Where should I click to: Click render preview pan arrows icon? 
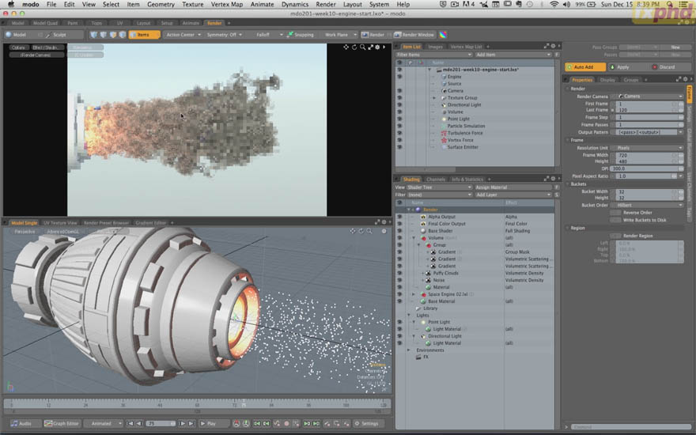click(x=346, y=47)
